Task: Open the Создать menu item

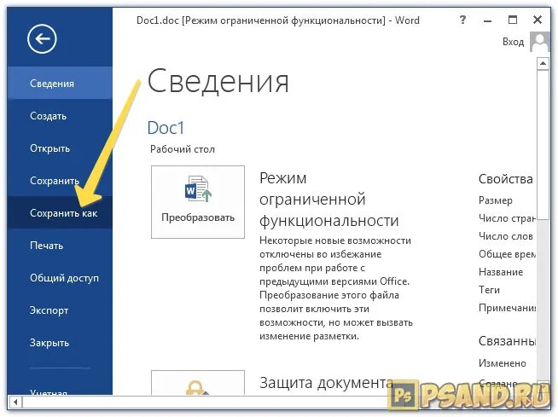Action: pyautogui.click(x=60, y=116)
